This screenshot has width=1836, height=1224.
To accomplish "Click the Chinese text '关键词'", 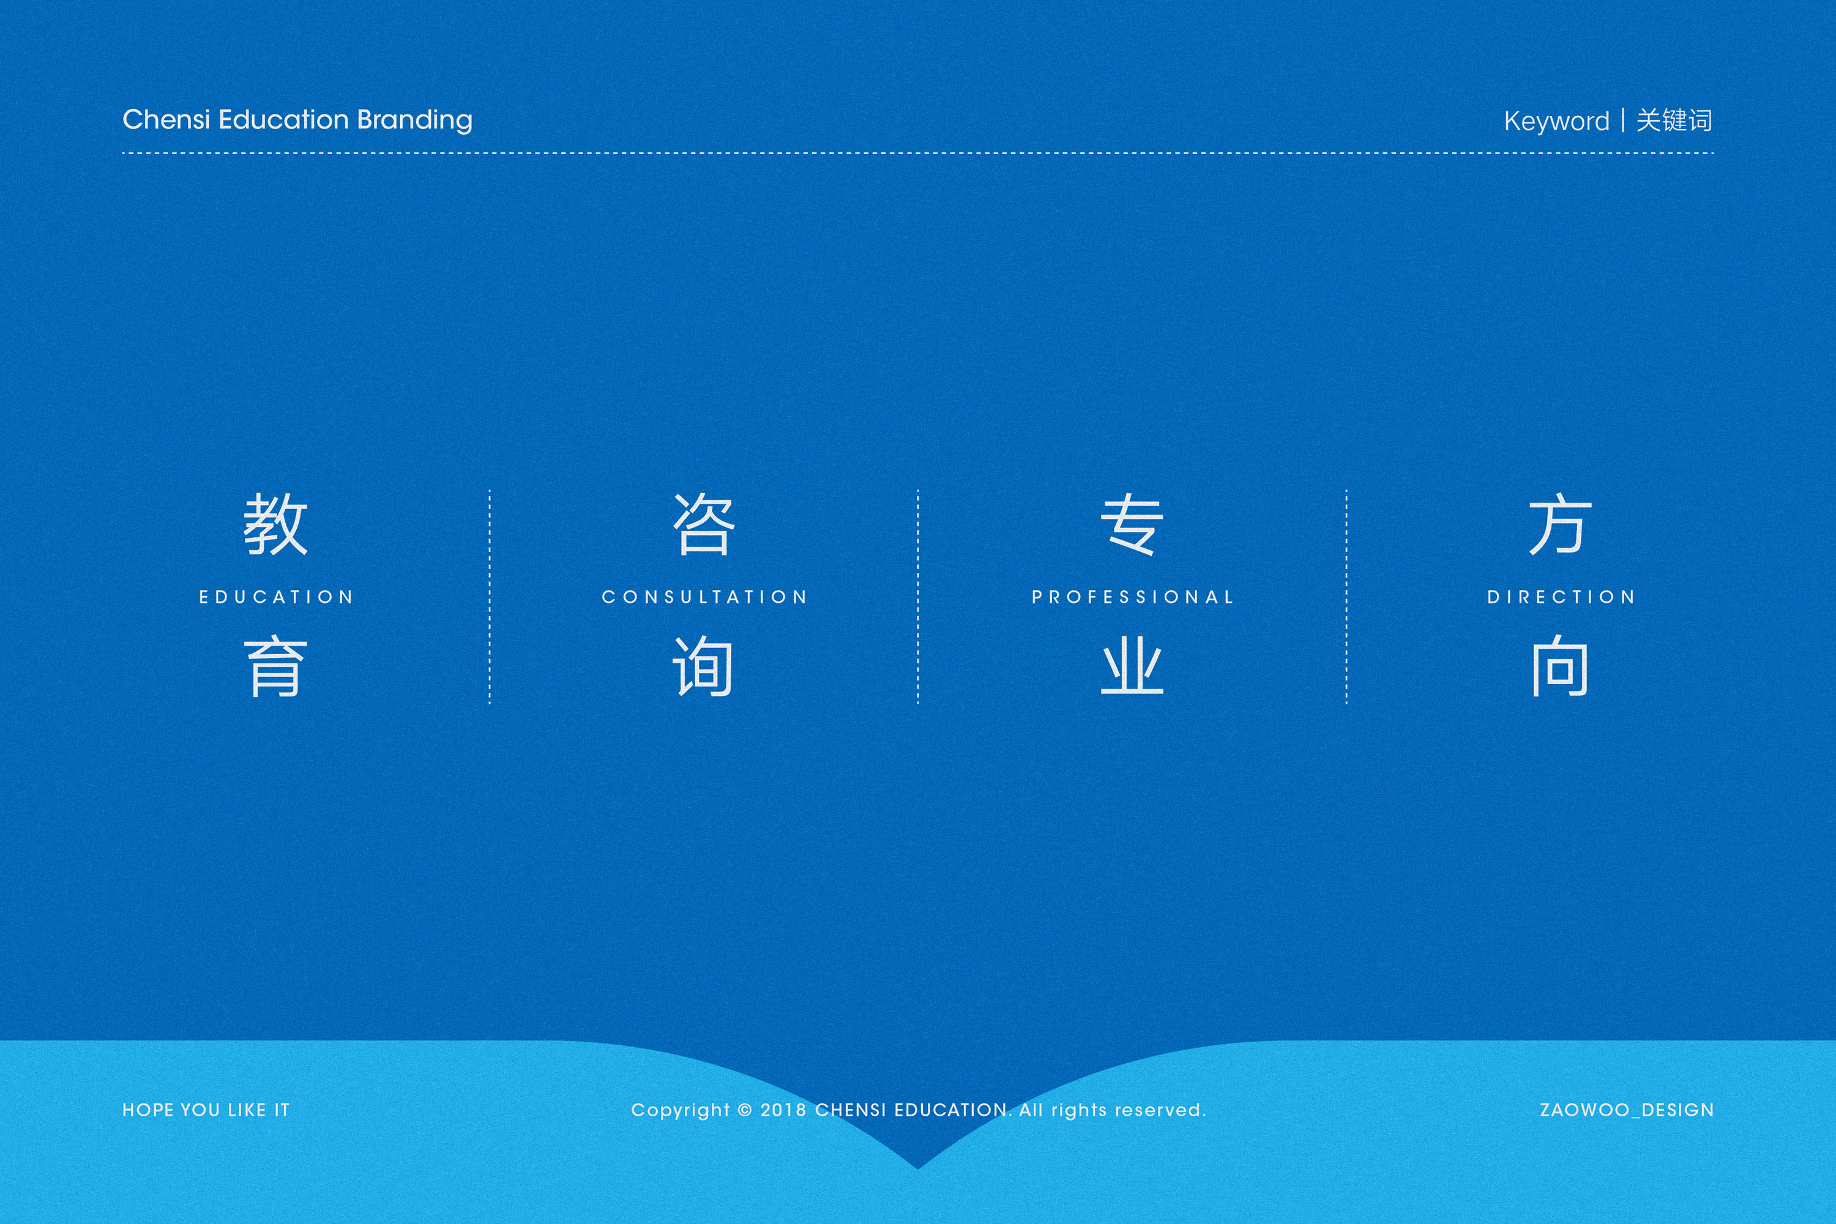I will tap(1674, 120).
